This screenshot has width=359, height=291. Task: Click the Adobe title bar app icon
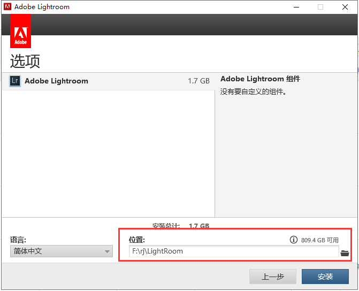pos(7,6)
